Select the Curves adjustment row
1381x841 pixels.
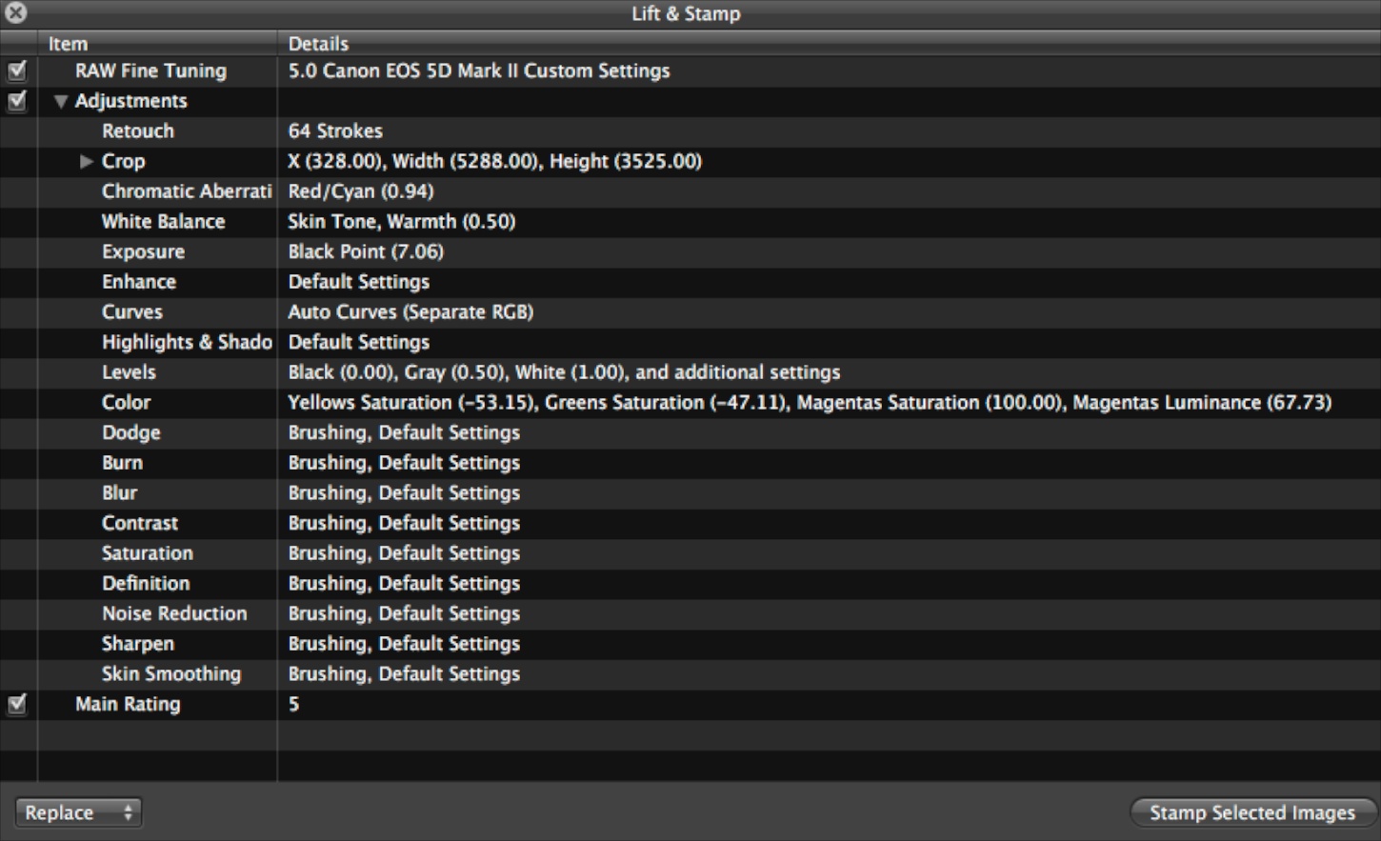click(131, 312)
